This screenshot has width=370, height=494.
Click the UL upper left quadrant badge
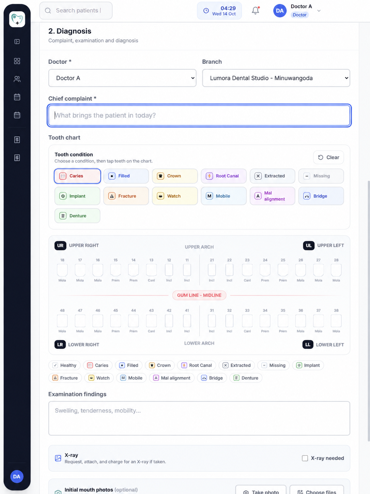pyautogui.click(x=309, y=245)
